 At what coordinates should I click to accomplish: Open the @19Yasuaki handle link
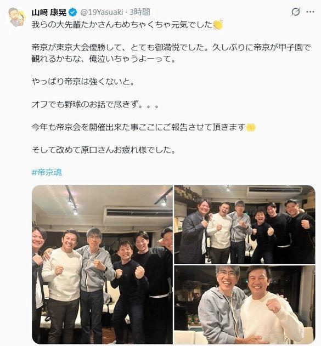click(102, 12)
